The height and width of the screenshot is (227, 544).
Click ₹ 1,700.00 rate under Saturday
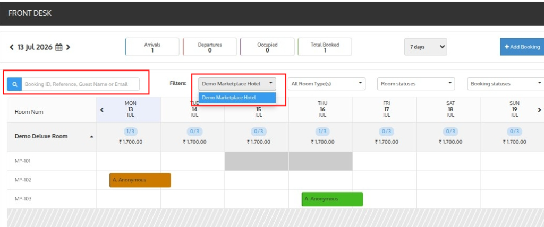click(450, 142)
